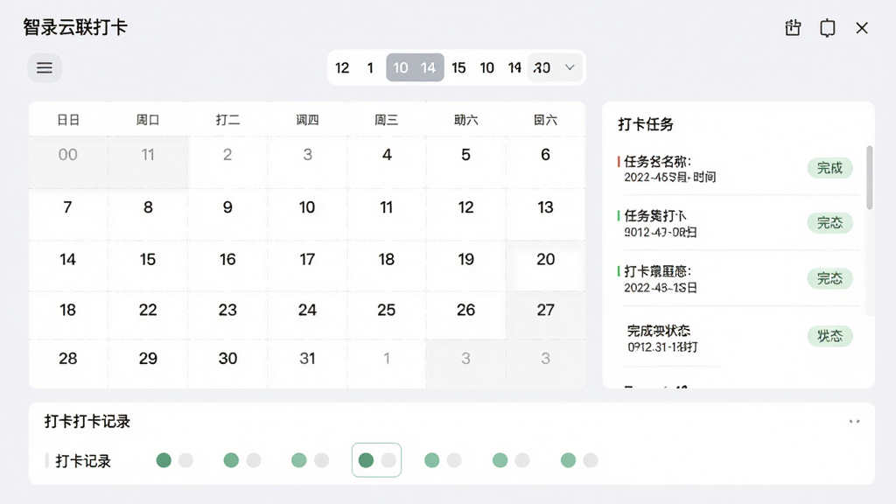Toggle the second green dot in 打卡记录 row
Screen dimensions: 896x504
[x=231, y=460]
